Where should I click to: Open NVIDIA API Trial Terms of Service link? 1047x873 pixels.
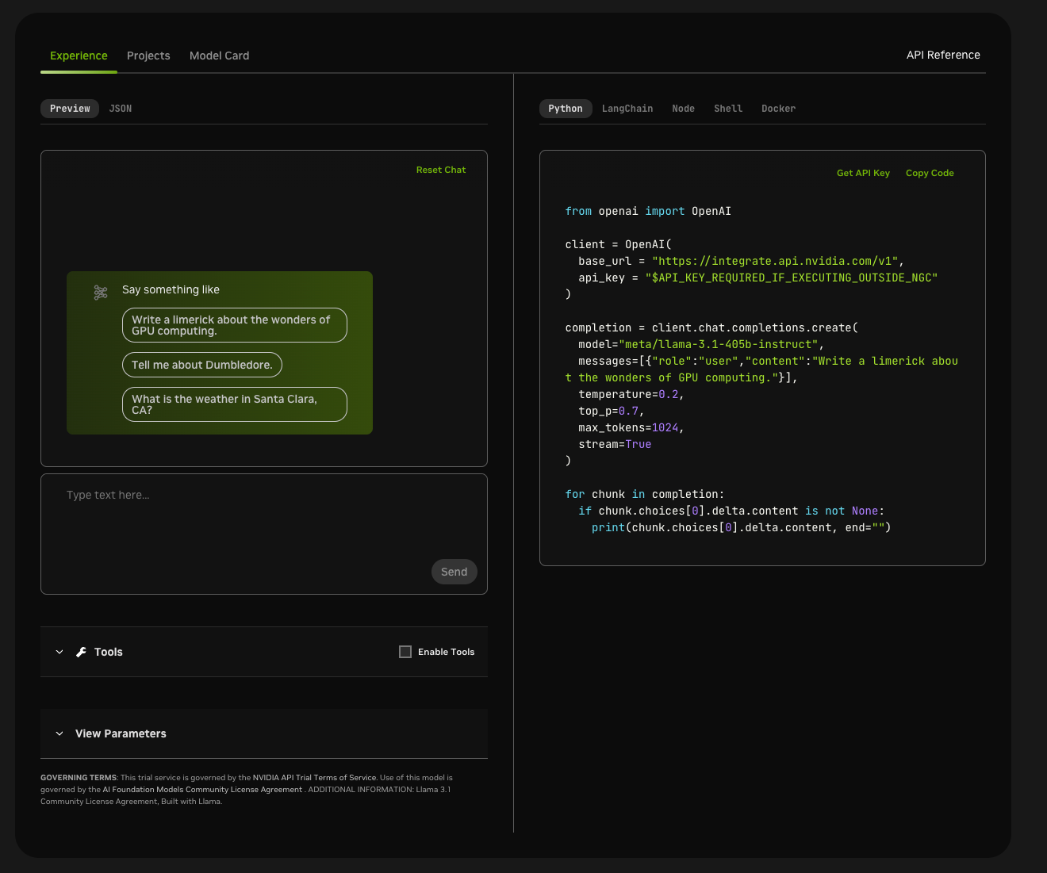[x=315, y=778]
